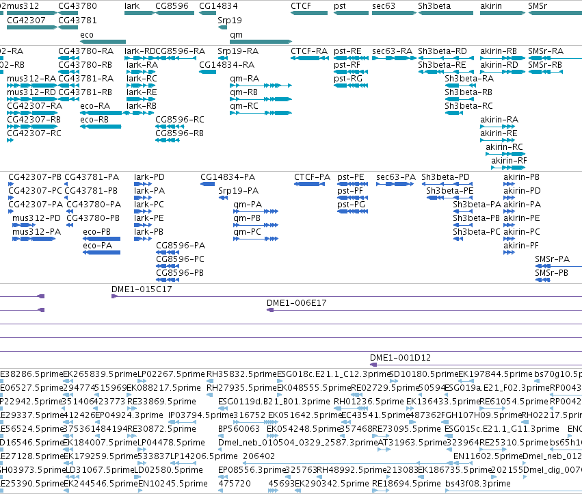Open protein lark-PE
Viewport: 582px width, 494px height.
(x=149, y=218)
